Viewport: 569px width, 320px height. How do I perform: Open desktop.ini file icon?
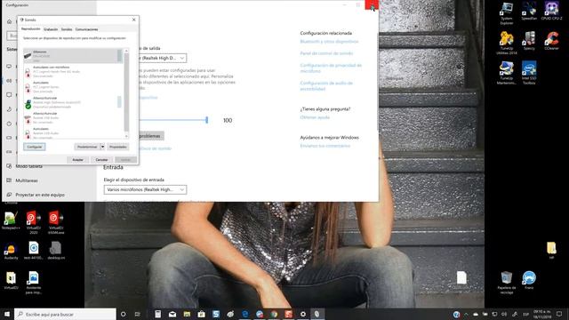coord(56,251)
